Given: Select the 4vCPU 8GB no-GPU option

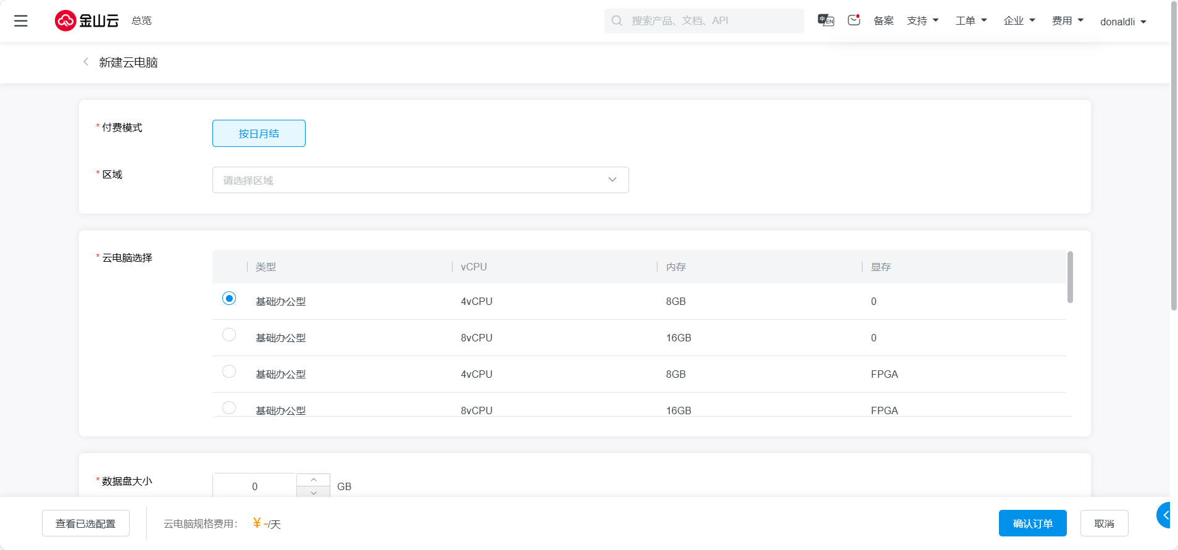Looking at the screenshot, I should pyautogui.click(x=229, y=299).
